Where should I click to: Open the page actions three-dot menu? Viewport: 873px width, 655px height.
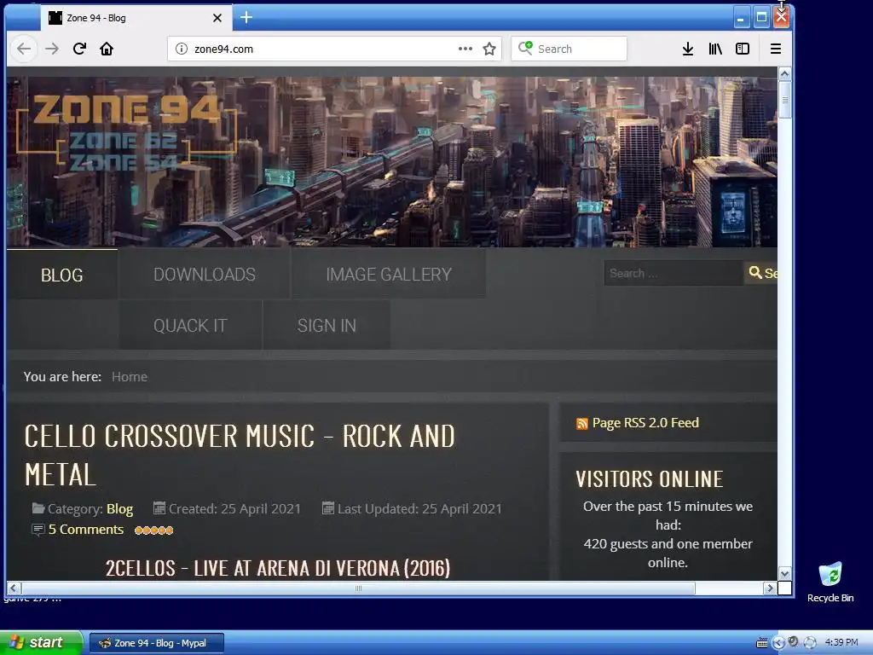pos(465,49)
